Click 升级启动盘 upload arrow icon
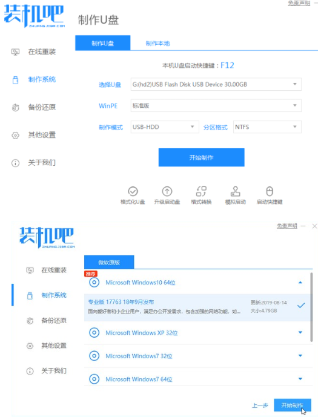Image resolution: width=318 pixels, height=420 pixels. [167, 191]
